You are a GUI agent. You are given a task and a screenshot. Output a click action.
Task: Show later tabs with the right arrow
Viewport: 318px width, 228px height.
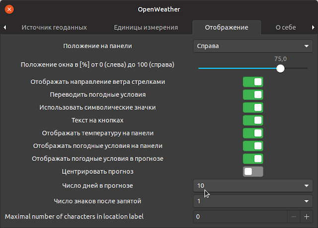click(x=313, y=27)
